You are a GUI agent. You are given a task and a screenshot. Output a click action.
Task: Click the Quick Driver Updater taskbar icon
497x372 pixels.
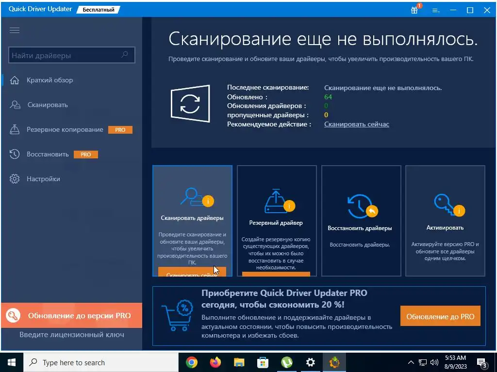(x=334, y=362)
